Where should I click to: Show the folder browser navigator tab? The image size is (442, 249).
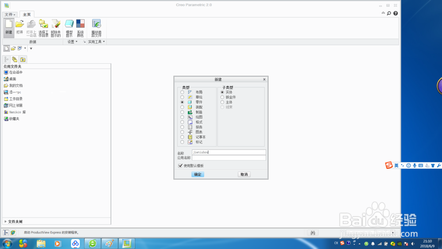pyautogui.click(x=15, y=60)
